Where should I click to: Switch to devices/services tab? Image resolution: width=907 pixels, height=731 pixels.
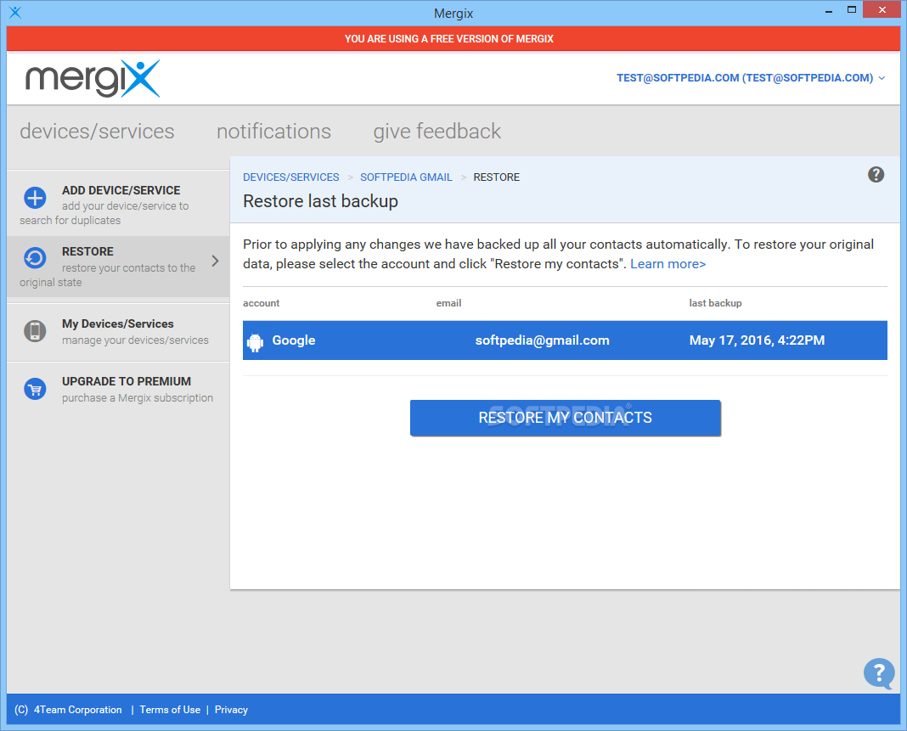97,132
